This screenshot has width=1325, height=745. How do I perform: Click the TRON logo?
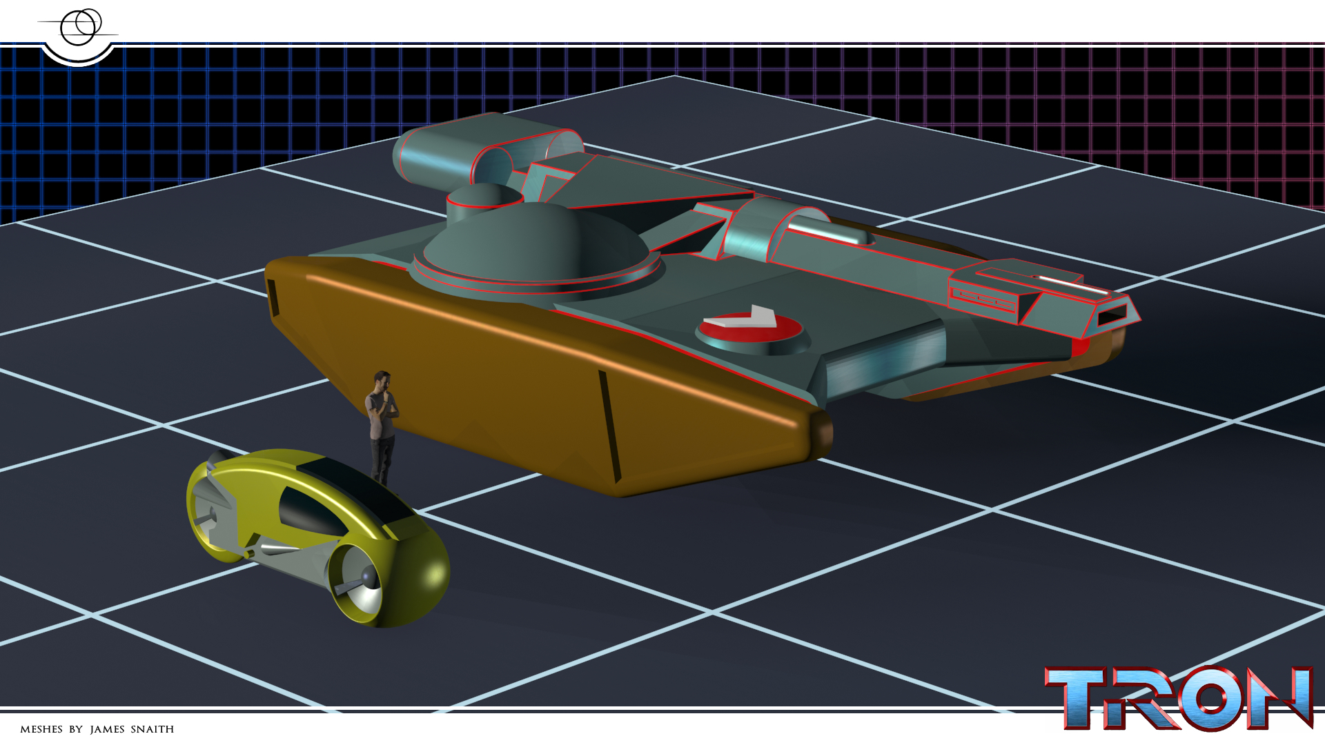tap(1179, 698)
